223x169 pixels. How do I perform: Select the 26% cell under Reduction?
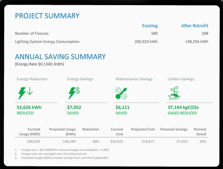95,142
